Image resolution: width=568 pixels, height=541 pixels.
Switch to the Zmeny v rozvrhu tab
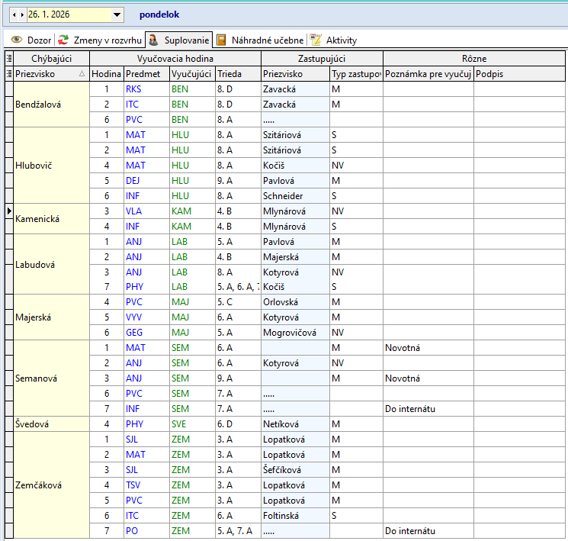(107, 40)
